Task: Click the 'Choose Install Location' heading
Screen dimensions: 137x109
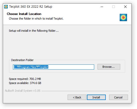Action: [x=24, y=14]
